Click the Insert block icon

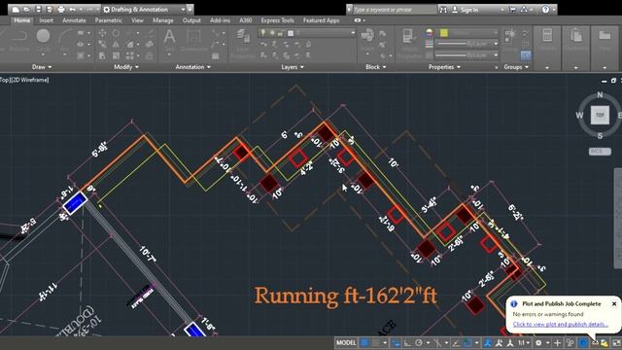click(367, 38)
